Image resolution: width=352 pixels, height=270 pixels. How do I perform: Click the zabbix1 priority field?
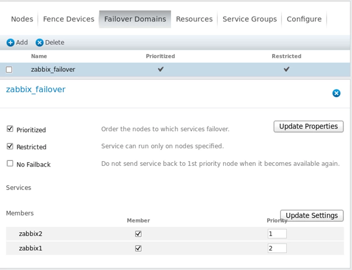(277, 248)
